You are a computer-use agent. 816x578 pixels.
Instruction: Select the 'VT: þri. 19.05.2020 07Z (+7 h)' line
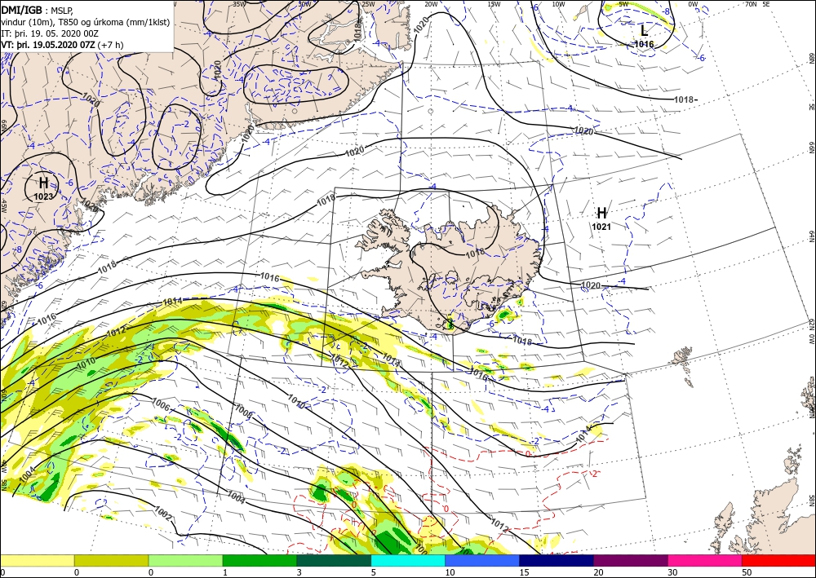click(x=63, y=44)
